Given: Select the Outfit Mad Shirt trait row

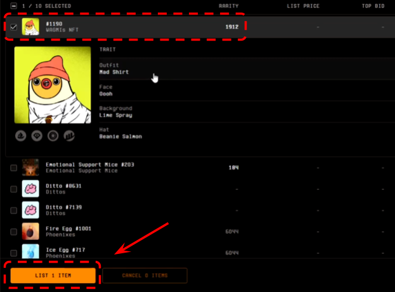Looking at the screenshot, I should [x=247, y=69].
